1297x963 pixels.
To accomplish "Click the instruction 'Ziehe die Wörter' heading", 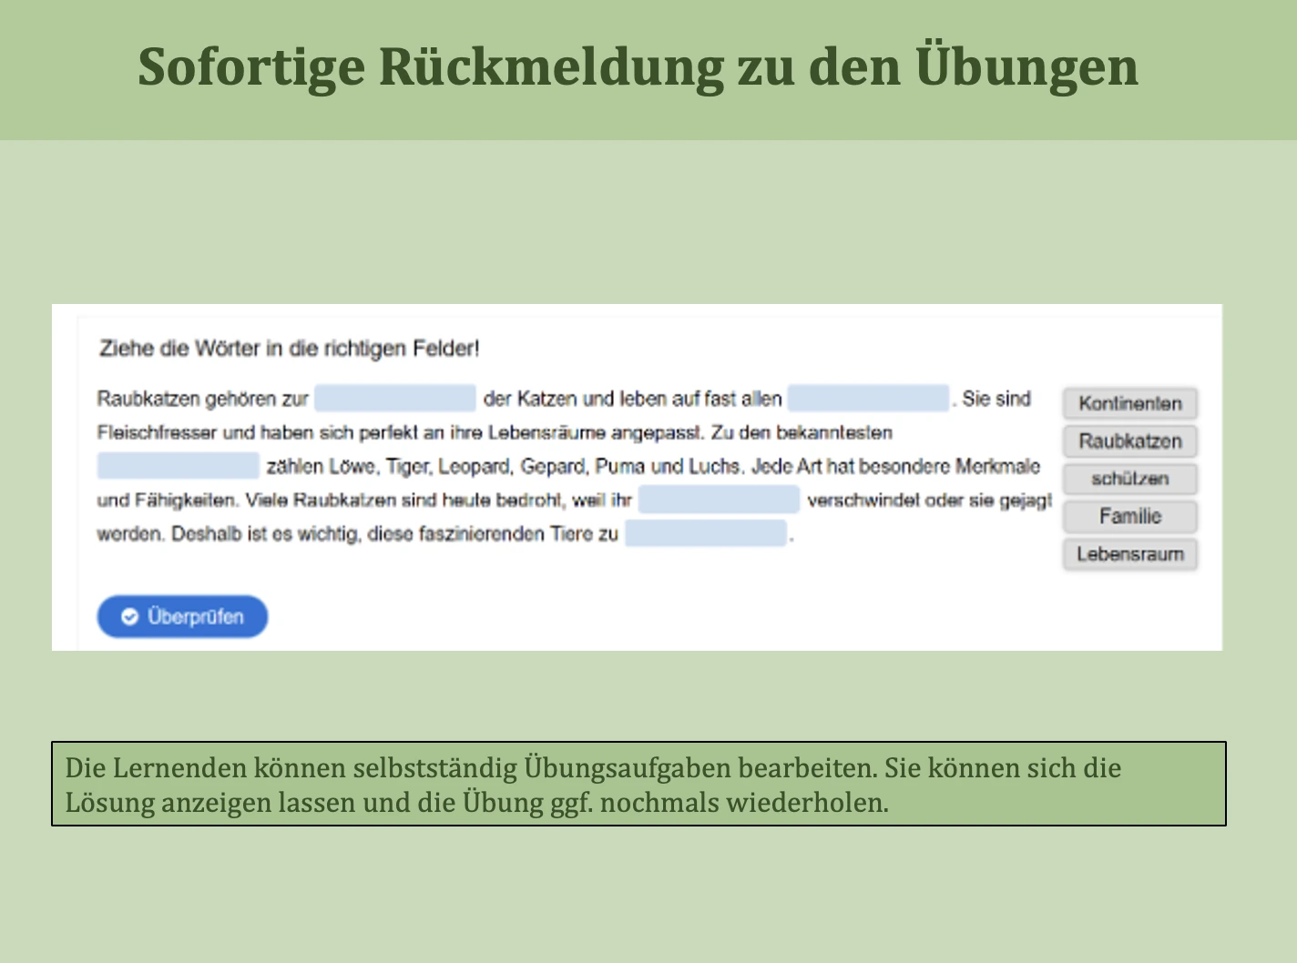I will [x=289, y=349].
